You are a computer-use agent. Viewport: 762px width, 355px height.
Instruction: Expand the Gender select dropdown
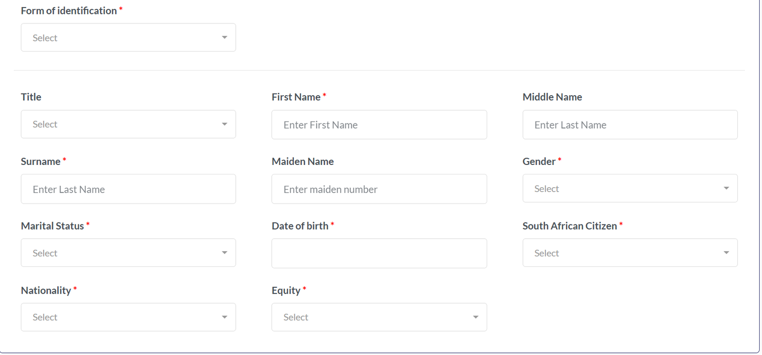pos(630,188)
